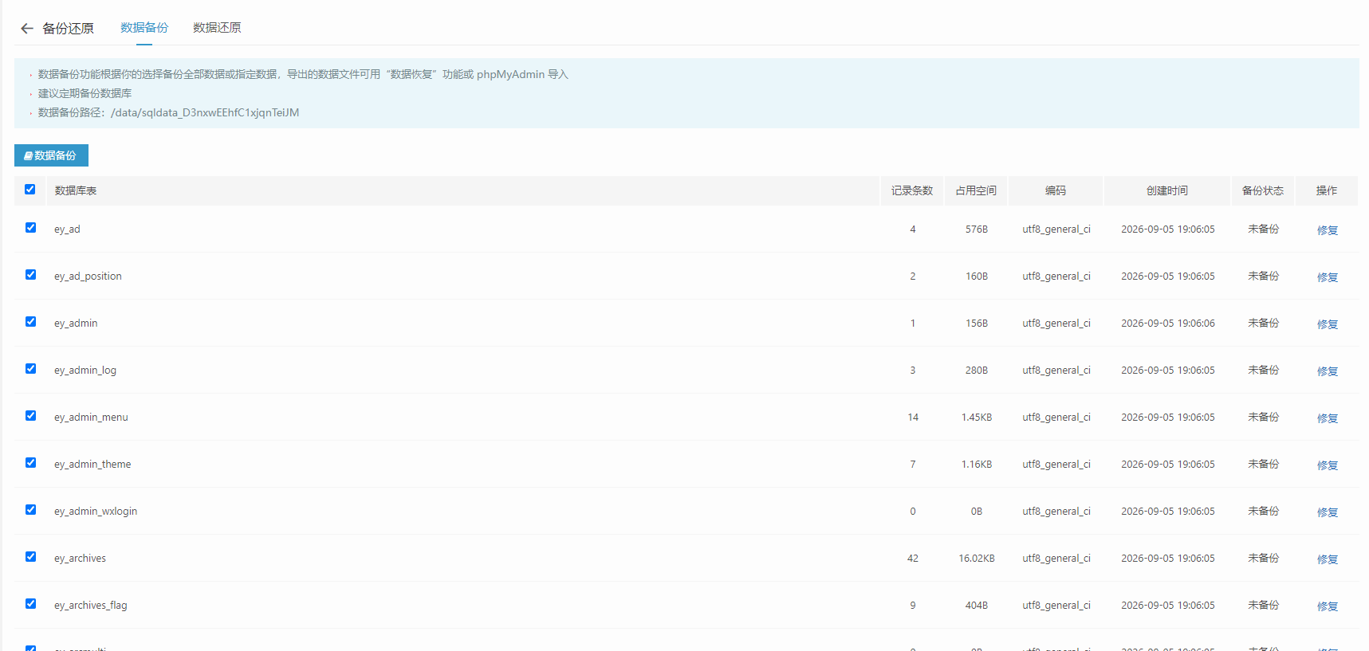Click the 操作 column header
This screenshot has width=1369, height=651.
(x=1327, y=191)
